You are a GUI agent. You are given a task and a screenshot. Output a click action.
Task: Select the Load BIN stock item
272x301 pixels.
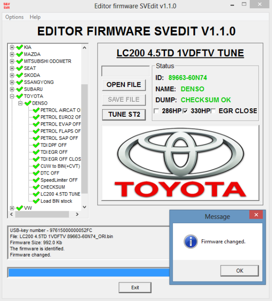click(56, 201)
